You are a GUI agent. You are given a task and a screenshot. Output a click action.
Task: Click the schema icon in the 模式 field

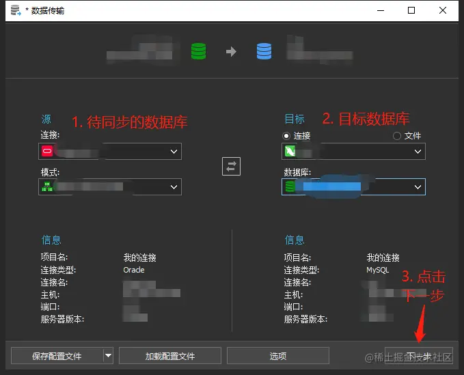47,186
